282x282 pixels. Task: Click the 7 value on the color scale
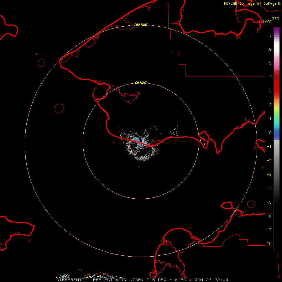pos(270,35)
